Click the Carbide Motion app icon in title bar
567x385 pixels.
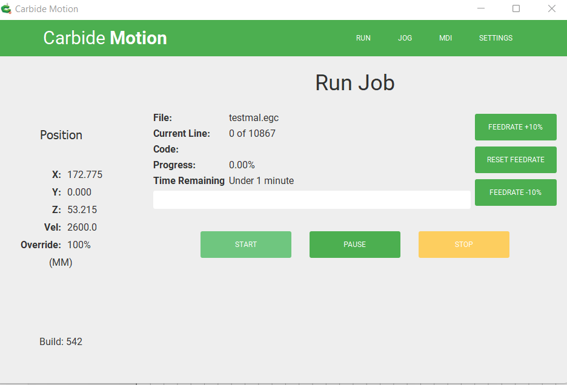click(x=6, y=8)
